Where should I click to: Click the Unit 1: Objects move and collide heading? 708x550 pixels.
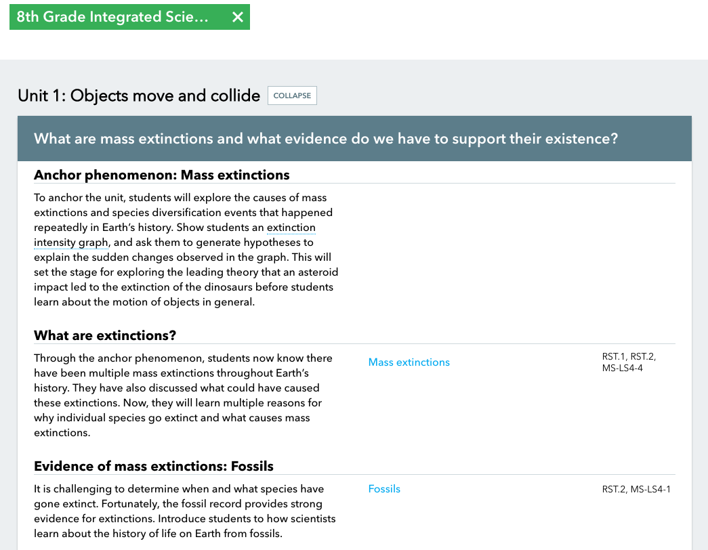[x=139, y=96]
